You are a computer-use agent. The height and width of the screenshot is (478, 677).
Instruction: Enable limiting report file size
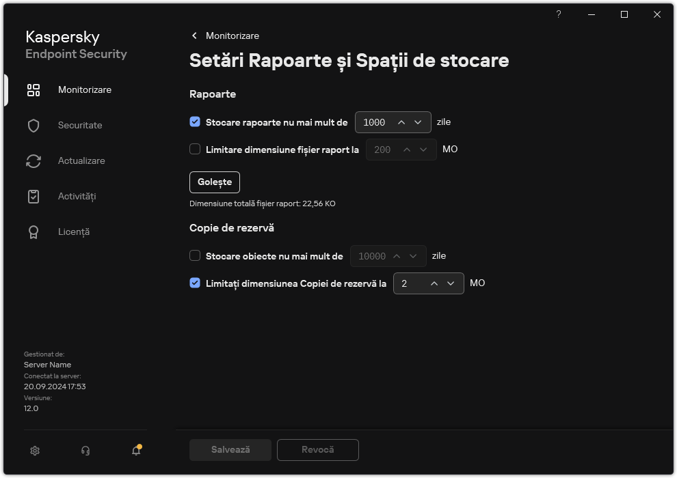195,149
